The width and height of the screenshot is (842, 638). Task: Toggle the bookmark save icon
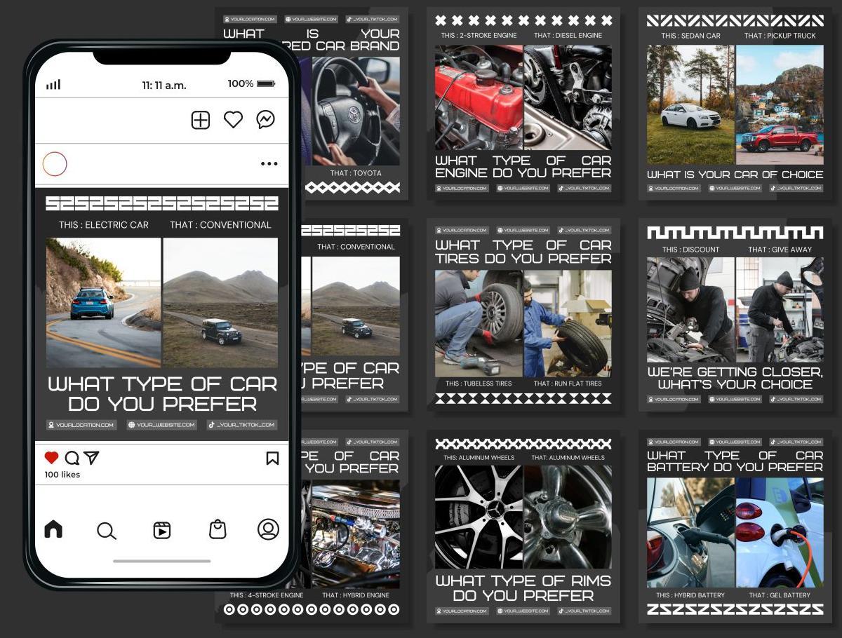point(272,459)
